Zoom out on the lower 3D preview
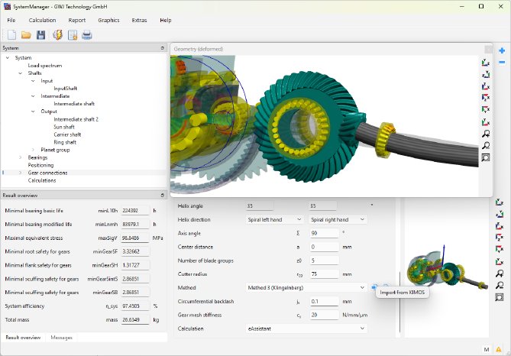The width and height of the screenshot is (511, 356). tap(500, 285)
